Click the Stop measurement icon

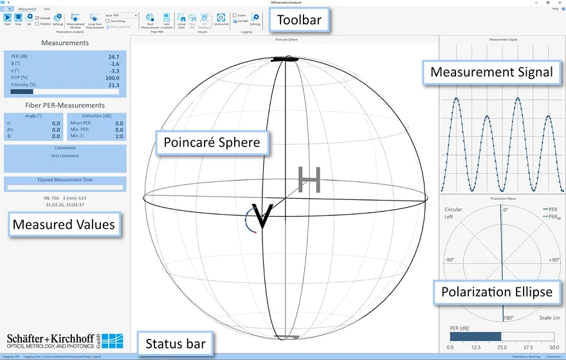tap(18, 19)
